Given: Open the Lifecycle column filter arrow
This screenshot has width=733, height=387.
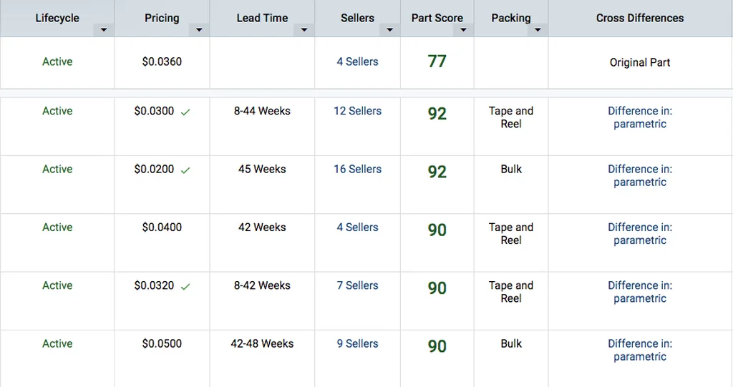Looking at the screenshot, I should (x=104, y=30).
